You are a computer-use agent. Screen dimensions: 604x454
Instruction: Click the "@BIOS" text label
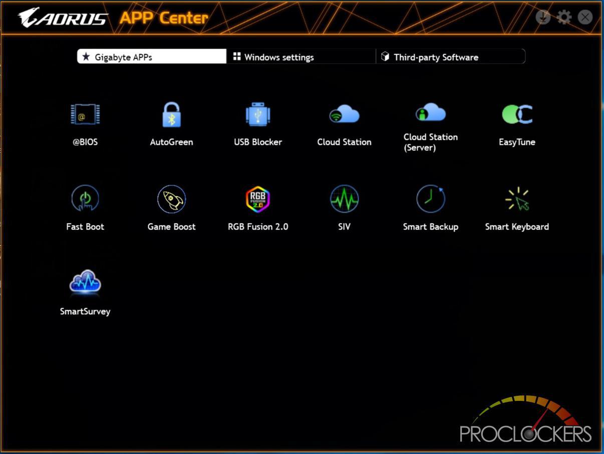pyautogui.click(x=85, y=142)
